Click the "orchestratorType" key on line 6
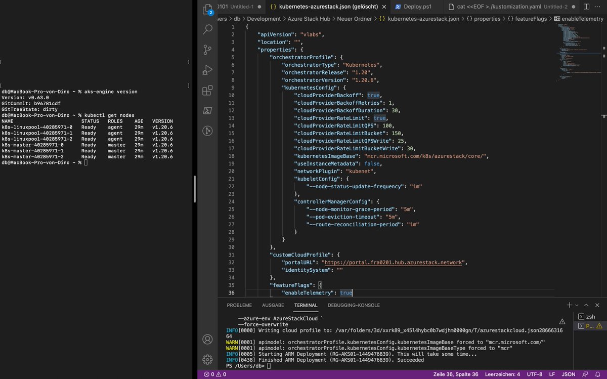 coord(310,65)
